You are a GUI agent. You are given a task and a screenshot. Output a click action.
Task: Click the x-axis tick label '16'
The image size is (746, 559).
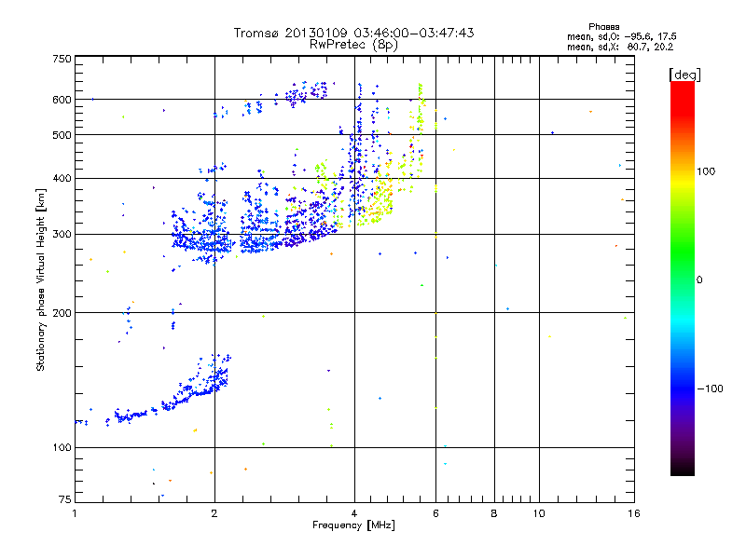(634, 513)
